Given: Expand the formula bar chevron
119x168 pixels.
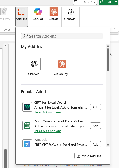Looking at the screenshot, I should (116, 37).
